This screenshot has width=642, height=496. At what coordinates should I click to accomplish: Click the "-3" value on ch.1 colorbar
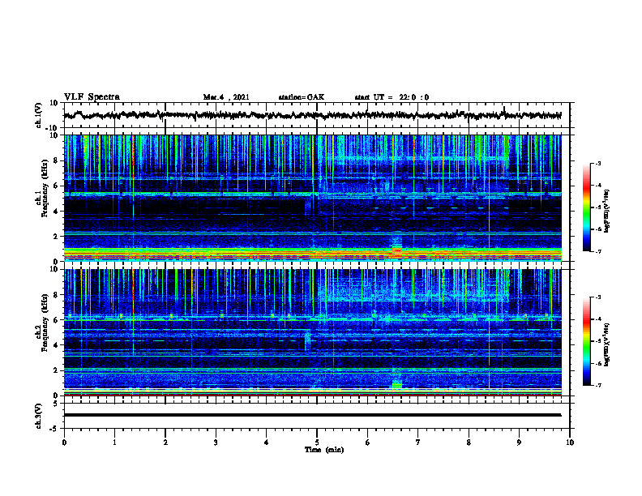[x=598, y=164]
